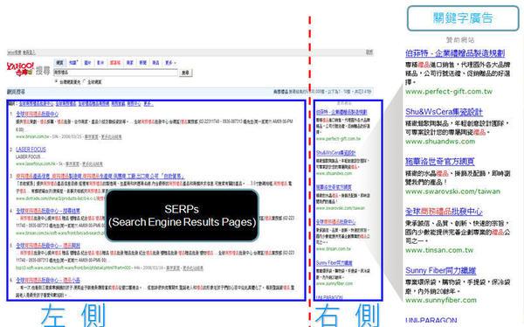Click www.swarovski.com/taiwan in enlarged ad panel
The width and height of the screenshot is (524, 327).
pyautogui.click(x=452, y=191)
